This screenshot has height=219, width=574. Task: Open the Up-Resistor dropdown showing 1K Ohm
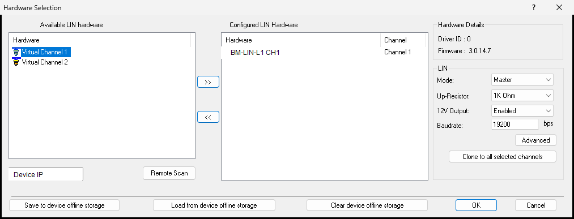tap(522, 96)
